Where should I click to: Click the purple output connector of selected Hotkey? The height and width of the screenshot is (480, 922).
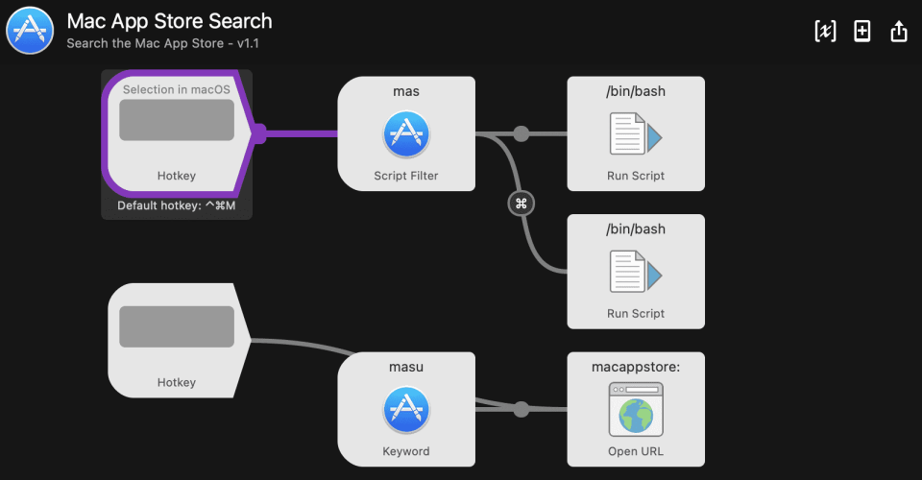coord(259,133)
